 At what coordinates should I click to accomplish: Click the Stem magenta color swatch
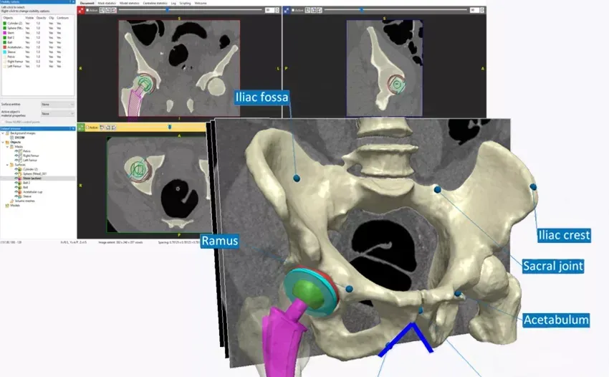tap(5, 33)
